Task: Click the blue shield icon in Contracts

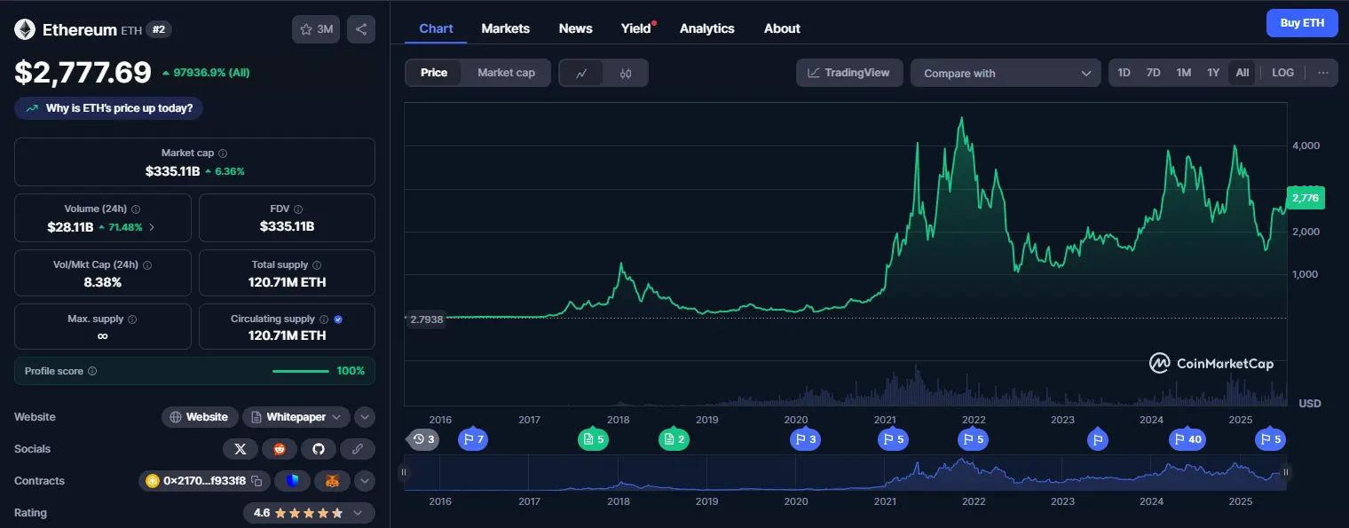Action: pos(292,481)
